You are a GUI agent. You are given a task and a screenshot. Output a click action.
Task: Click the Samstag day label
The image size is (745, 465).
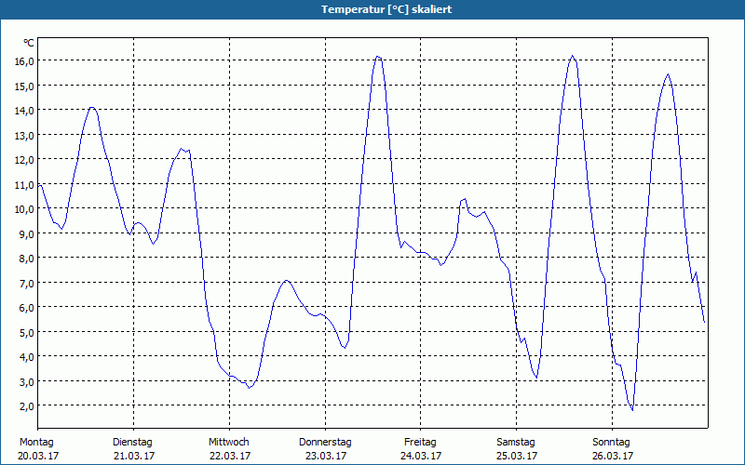(x=516, y=443)
